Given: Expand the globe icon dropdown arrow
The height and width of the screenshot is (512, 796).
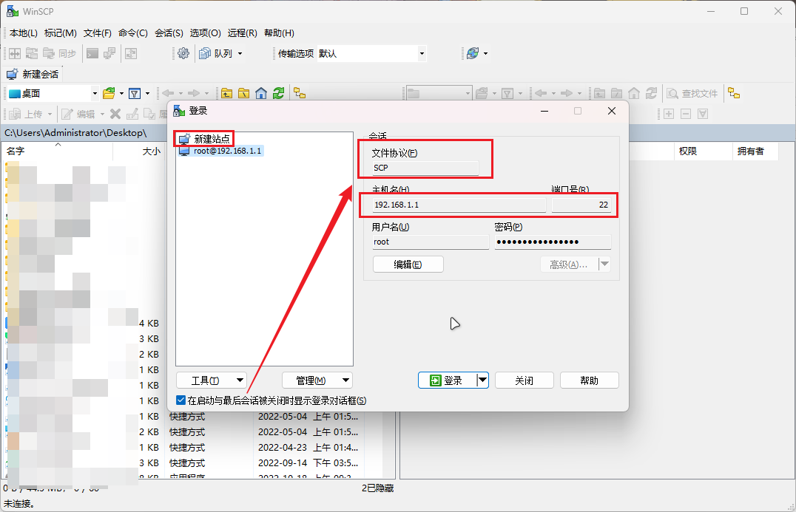Looking at the screenshot, I should point(485,53).
